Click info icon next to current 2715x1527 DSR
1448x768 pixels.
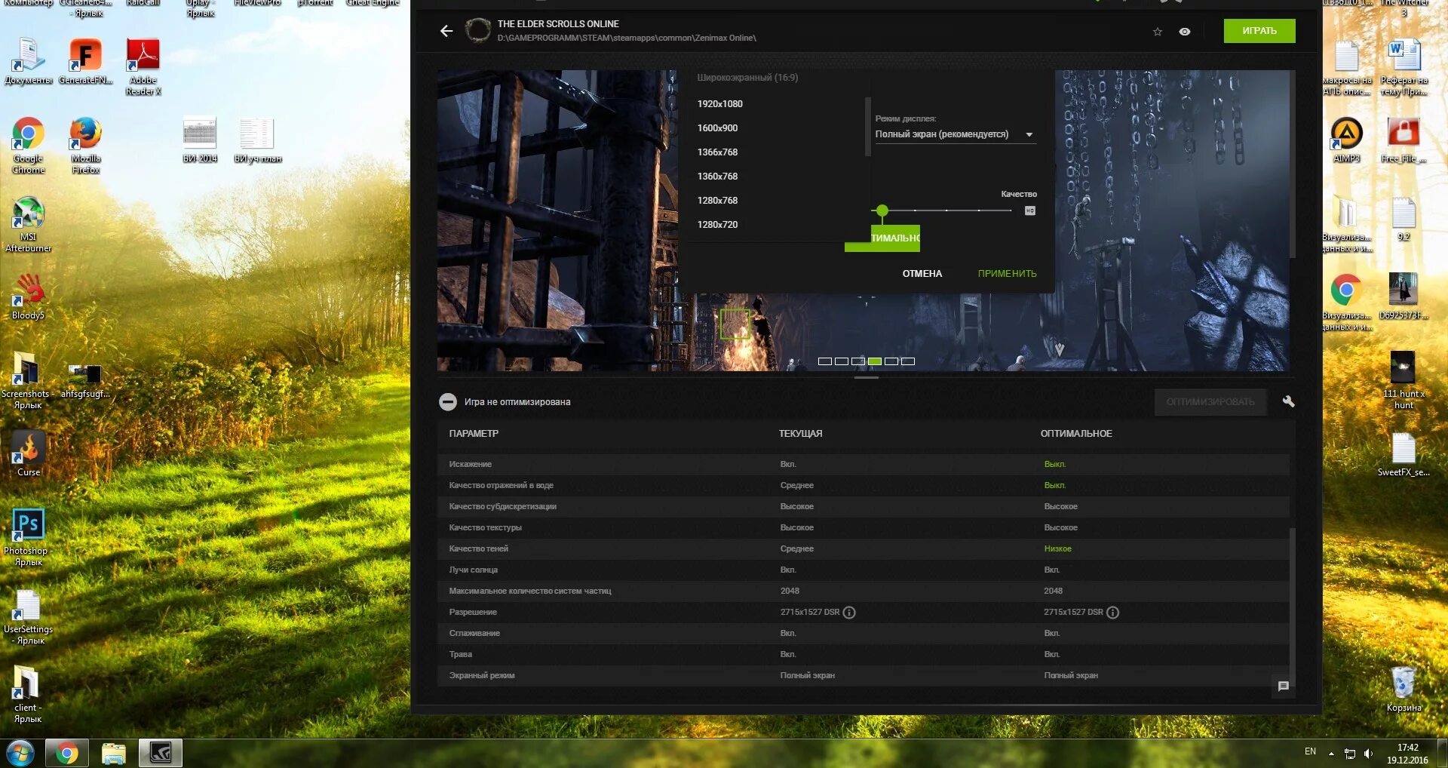(849, 613)
